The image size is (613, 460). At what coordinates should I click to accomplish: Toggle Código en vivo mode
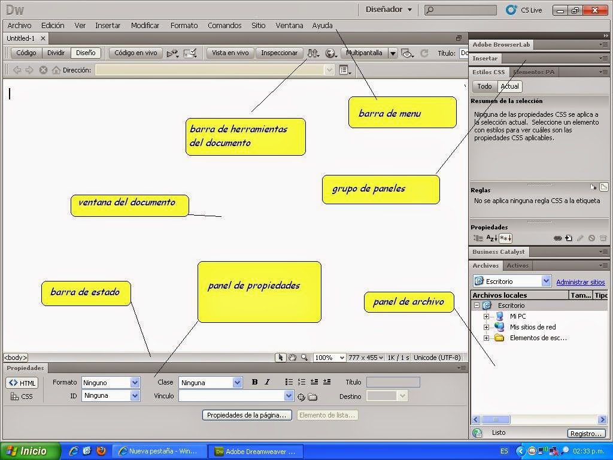pos(136,53)
